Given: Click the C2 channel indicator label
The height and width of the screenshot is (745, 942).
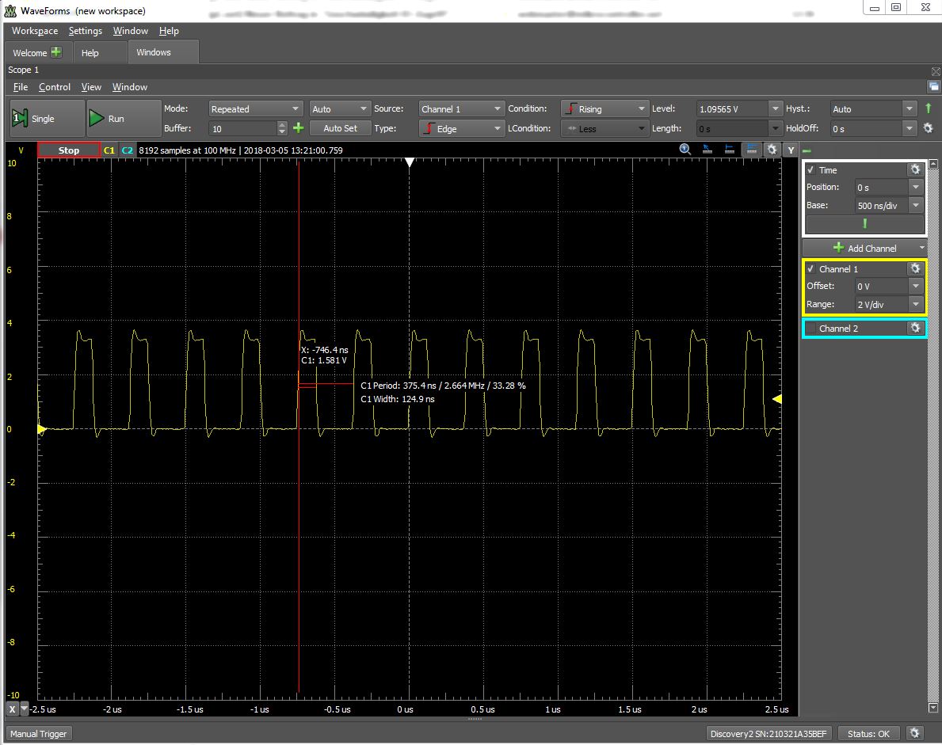Looking at the screenshot, I should pyautogui.click(x=128, y=150).
